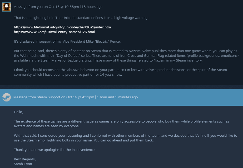Image resolution: width=243 pixels, height=168 pixels.
Task: Click the dark divider gap between the two messages
Action: [x=121, y=87]
